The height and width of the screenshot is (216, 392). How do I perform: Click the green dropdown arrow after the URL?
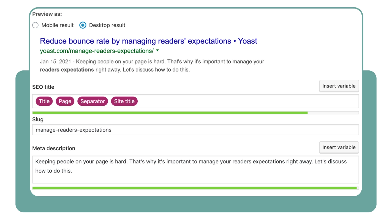click(157, 51)
